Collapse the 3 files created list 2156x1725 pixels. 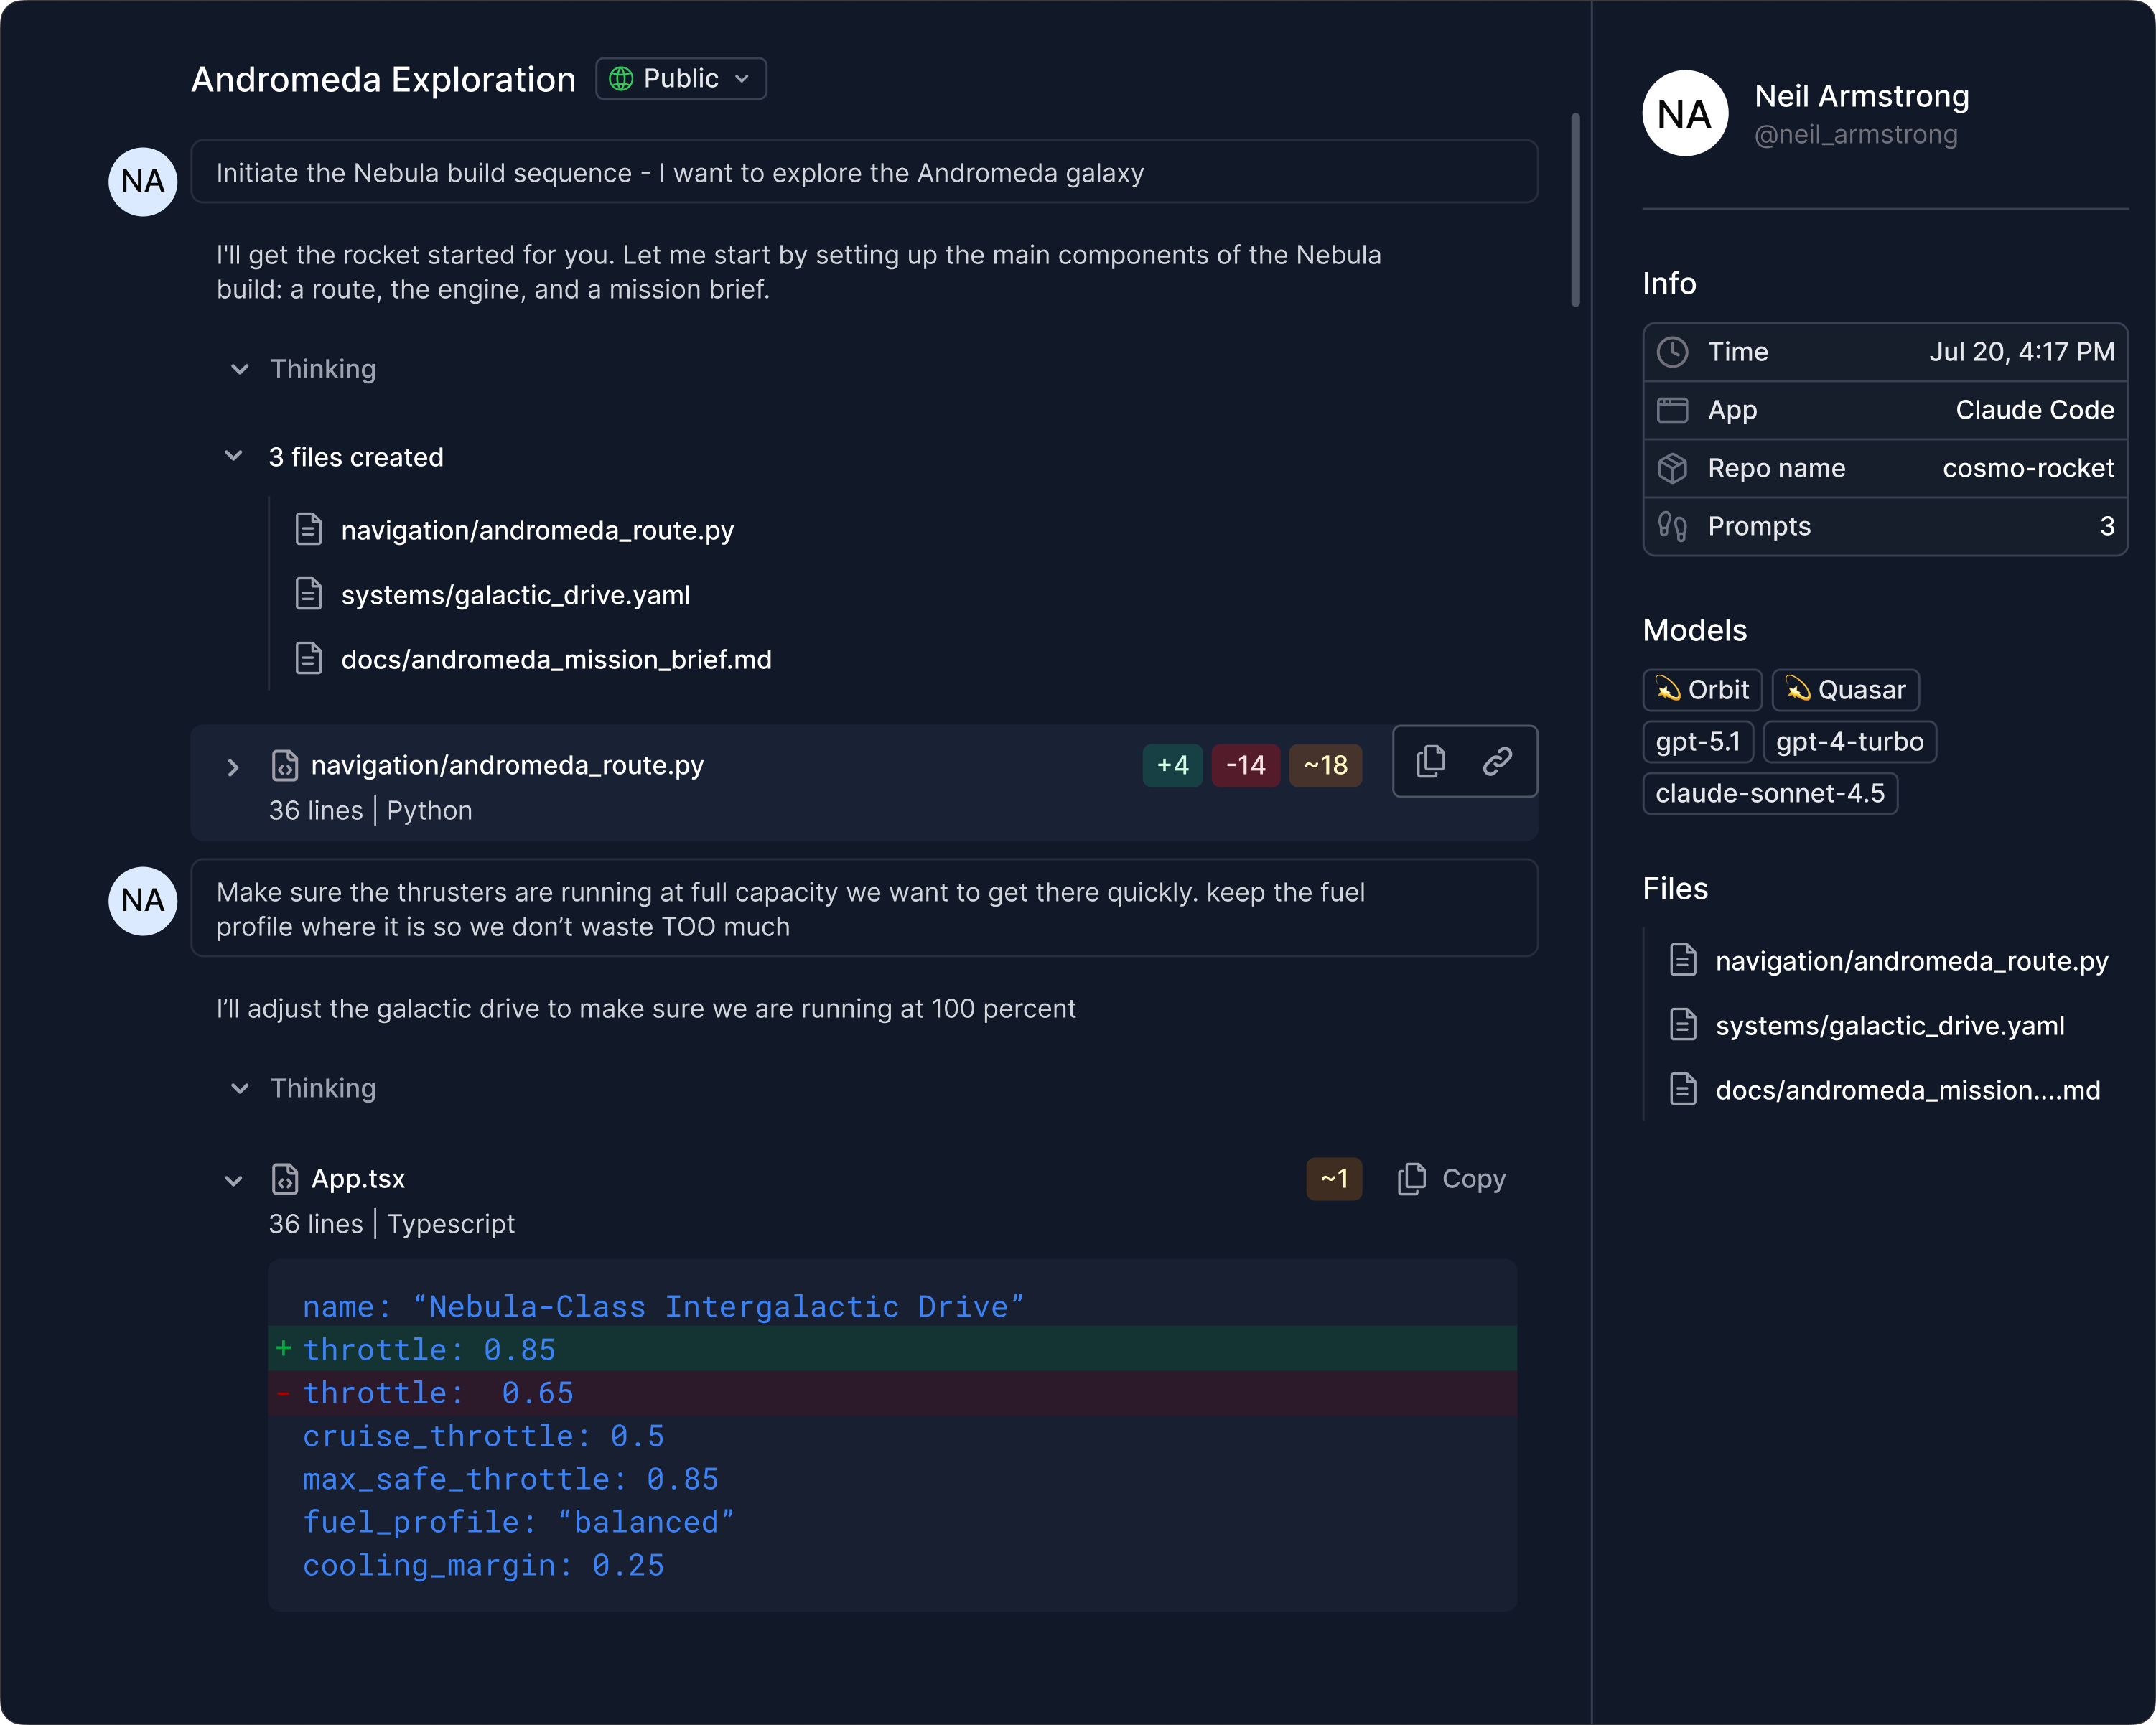(x=234, y=457)
